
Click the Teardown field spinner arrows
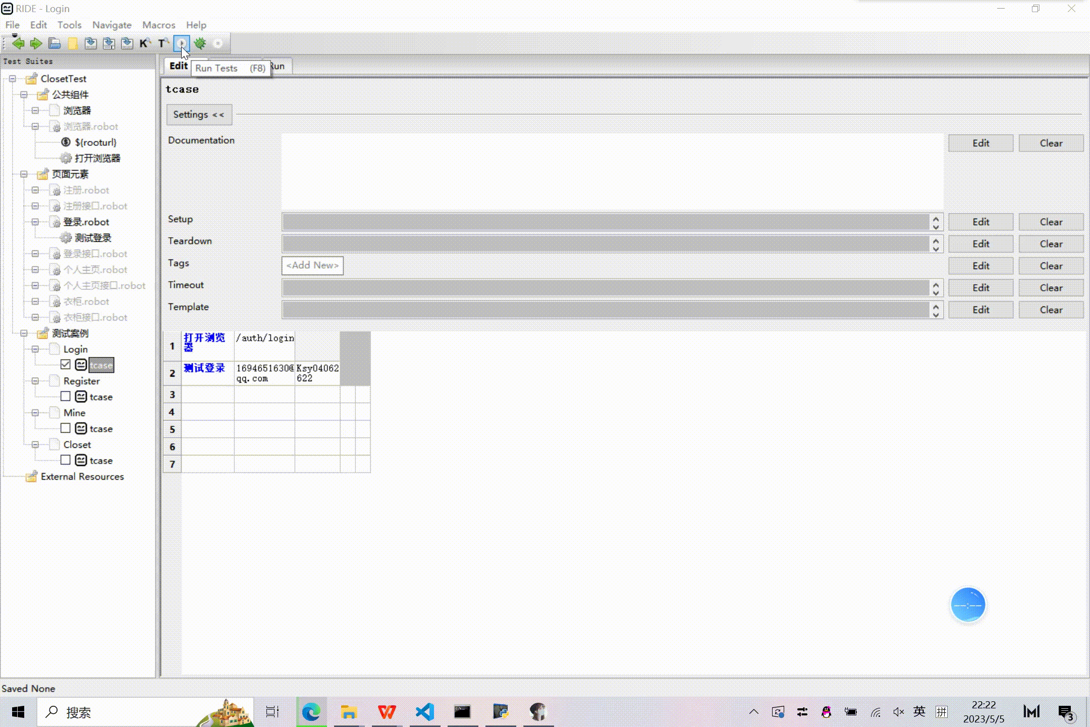[x=936, y=244]
